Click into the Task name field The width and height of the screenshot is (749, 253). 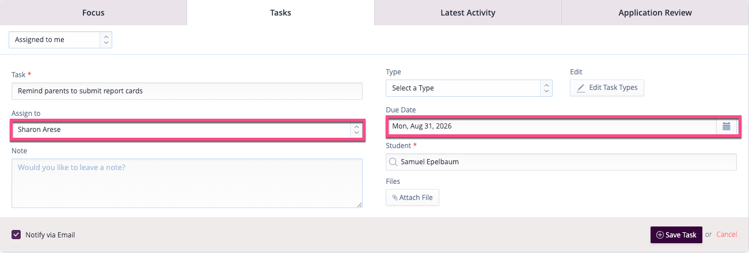coord(187,91)
